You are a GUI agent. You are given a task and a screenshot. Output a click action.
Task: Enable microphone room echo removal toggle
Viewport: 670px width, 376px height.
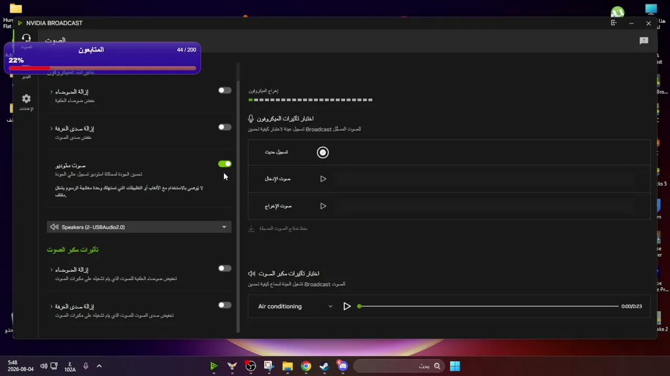click(225, 127)
